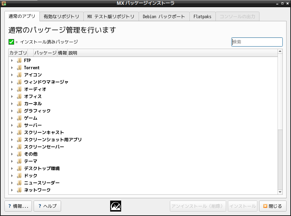The image size is (291, 216).
Task: Expand the オフィス category tree
Action: click(13, 96)
